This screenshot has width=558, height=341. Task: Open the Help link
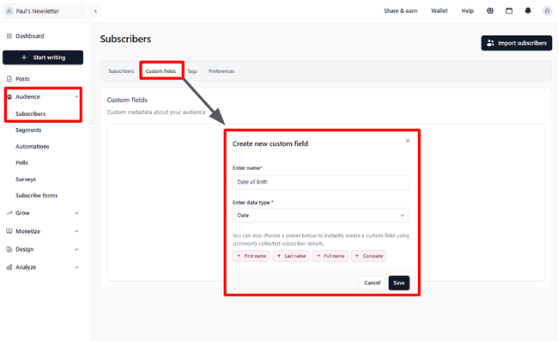[x=467, y=10]
